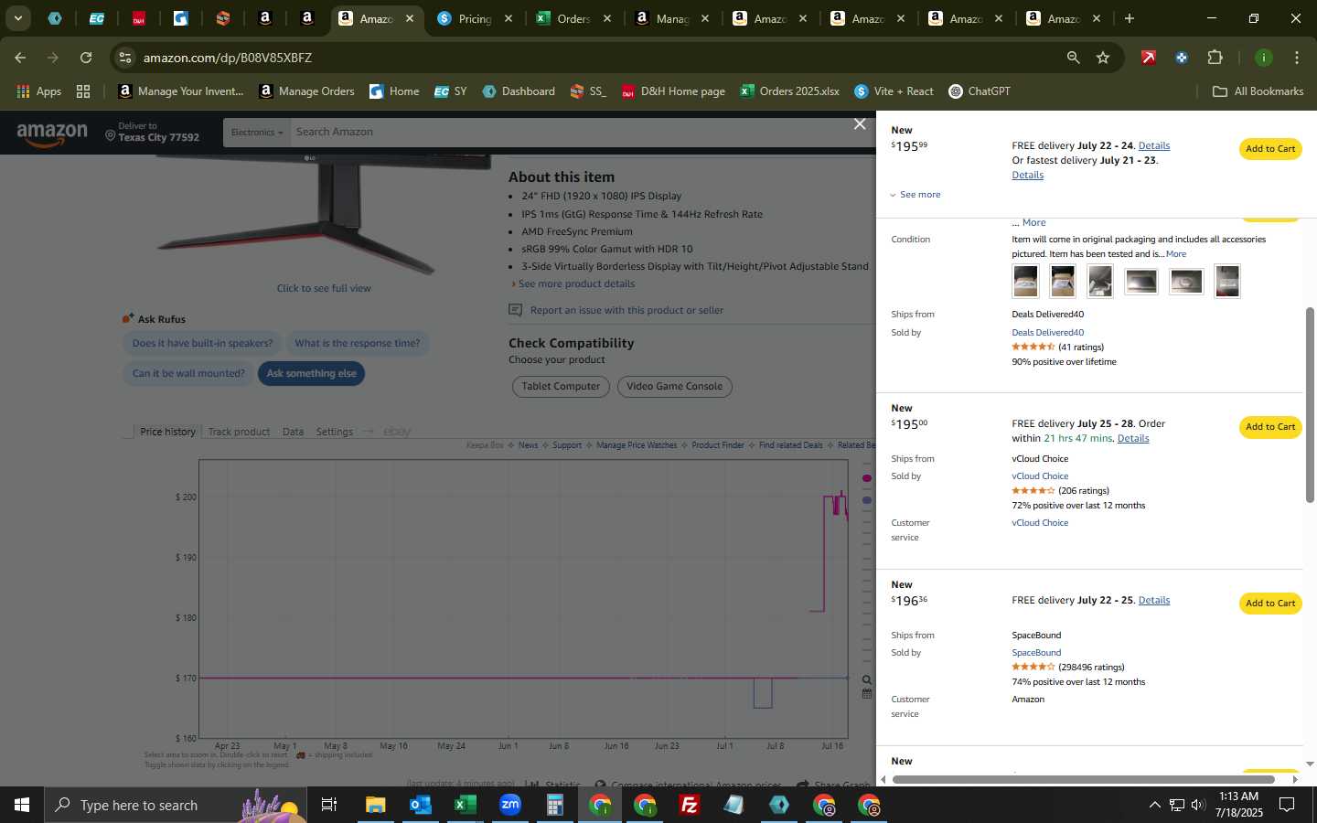Open the Deals Delivered40 seller link

click(1047, 333)
